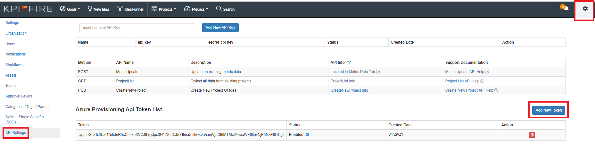Click the Azure Provisioning Api Token List heading
This screenshot has width=595, height=168.
tap(119, 110)
